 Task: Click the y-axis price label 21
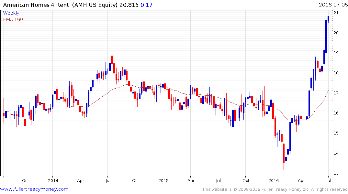(336, 13)
